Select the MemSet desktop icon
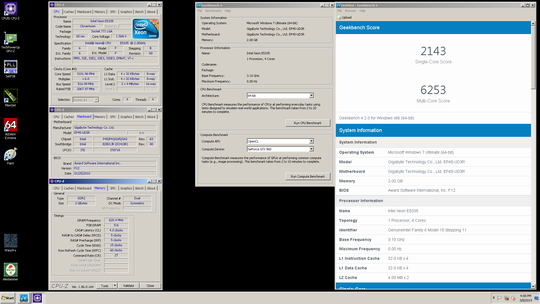The height and width of the screenshot is (304, 540). tap(10, 98)
